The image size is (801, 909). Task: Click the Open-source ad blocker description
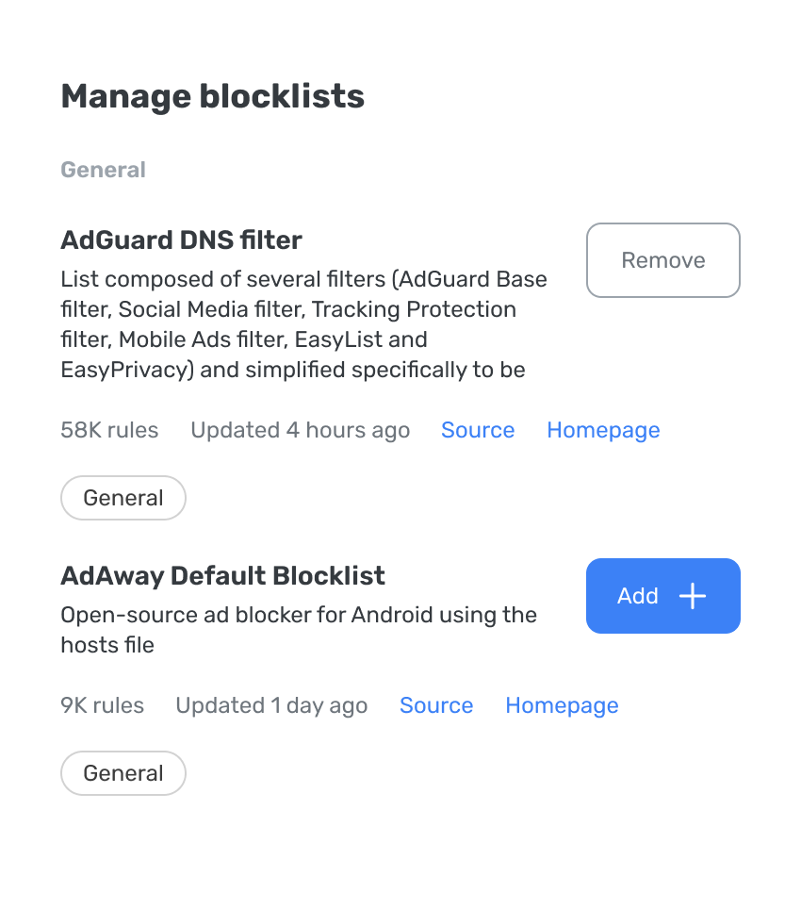tap(298, 615)
